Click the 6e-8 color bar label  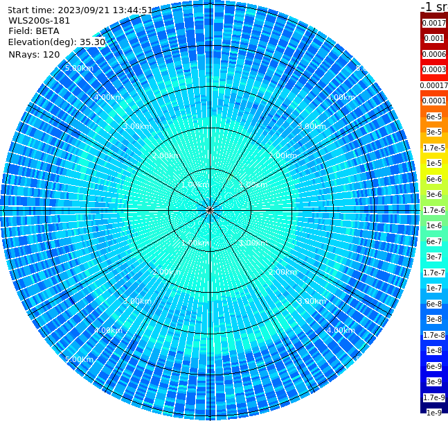[x=434, y=304]
